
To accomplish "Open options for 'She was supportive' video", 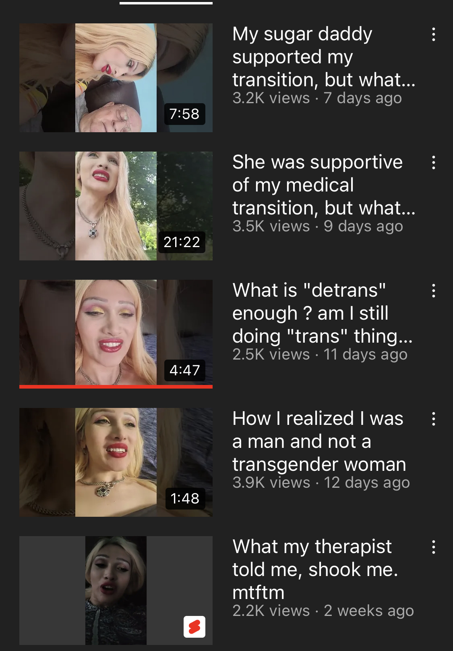I will point(433,162).
